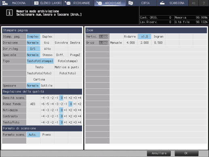
Task: Click the Orizz zoom value field
Action: coord(103,42)
